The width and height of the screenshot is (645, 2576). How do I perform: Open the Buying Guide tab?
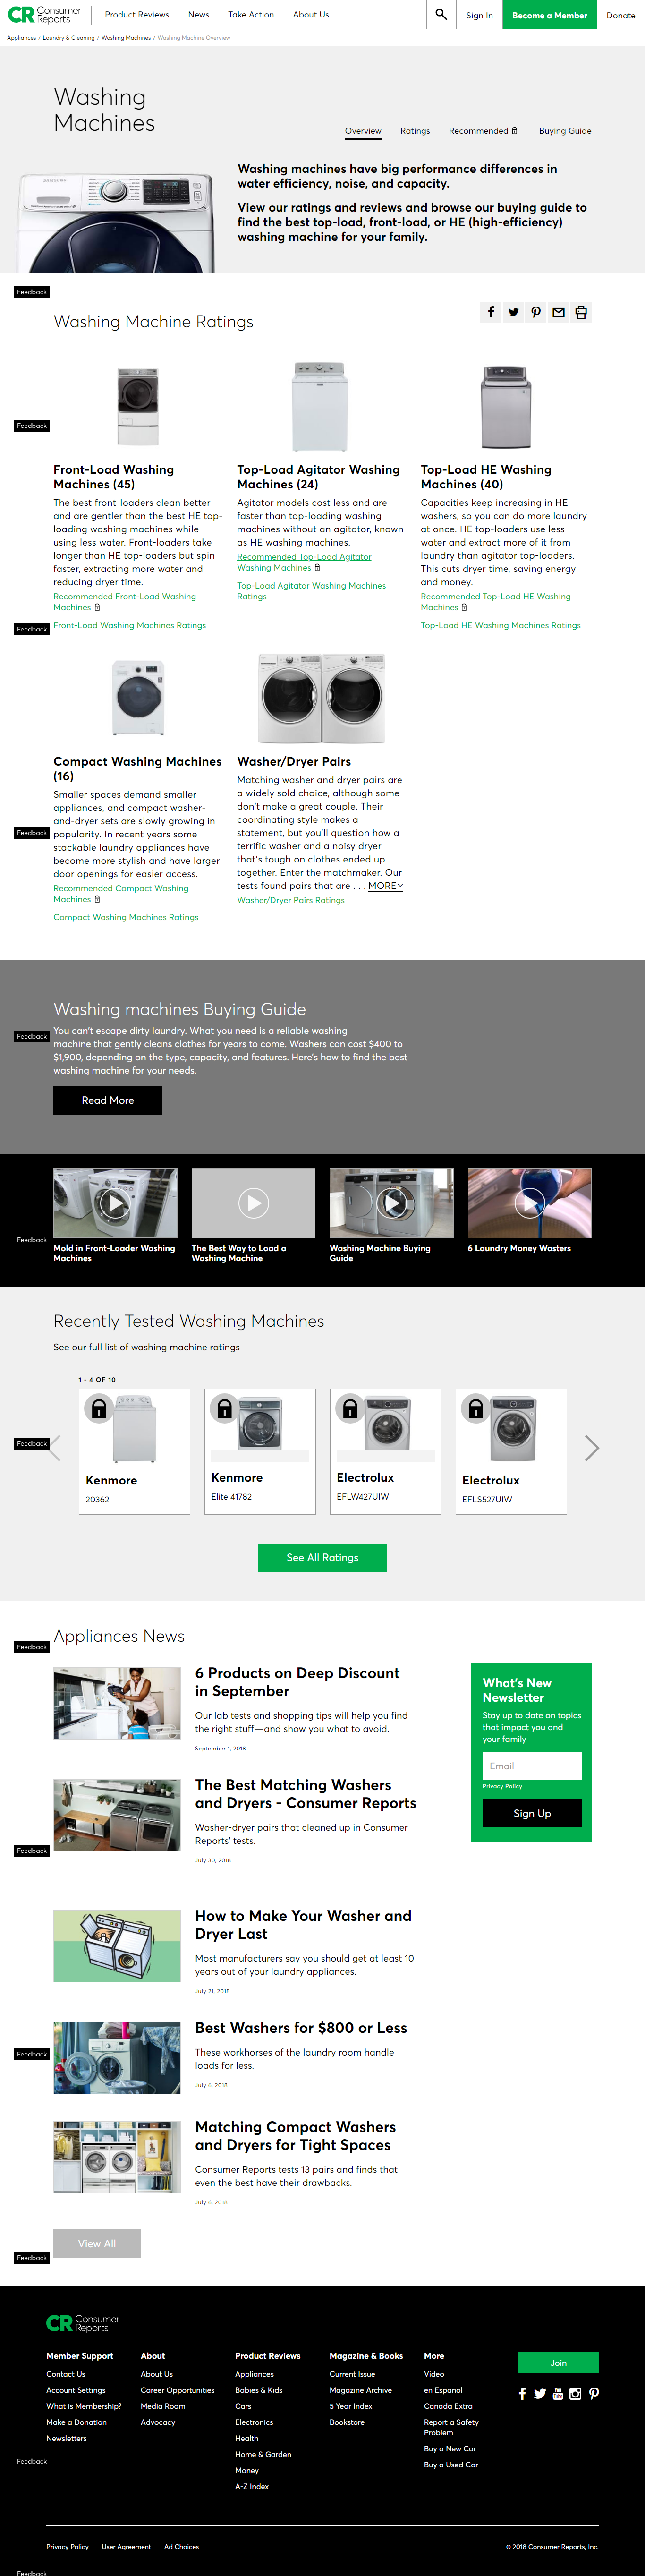(565, 131)
